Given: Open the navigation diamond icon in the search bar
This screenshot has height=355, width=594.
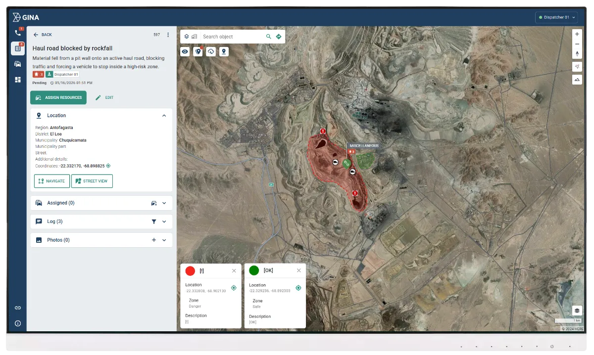Looking at the screenshot, I should (x=278, y=36).
